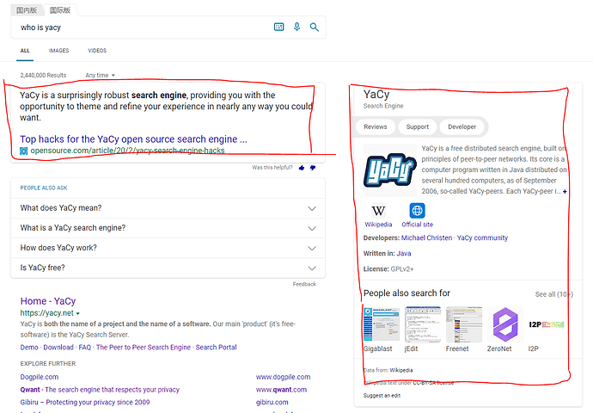
Task: Switch to the 国内版 tab
Action: (x=27, y=10)
